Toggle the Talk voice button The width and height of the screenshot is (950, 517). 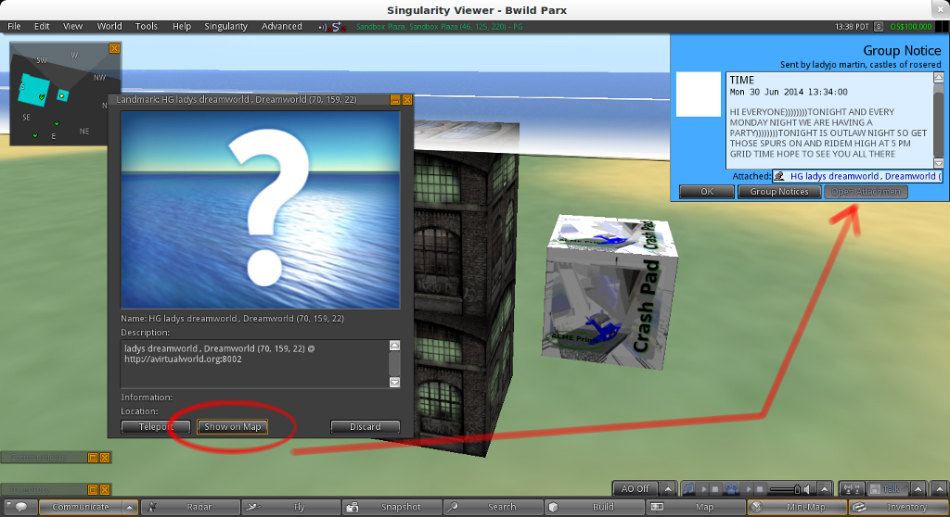pos(888,488)
